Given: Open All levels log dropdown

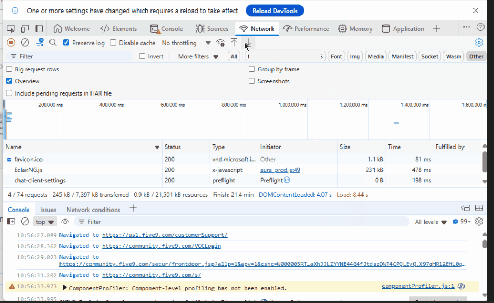Looking at the screenshot, I should (430, 222).
